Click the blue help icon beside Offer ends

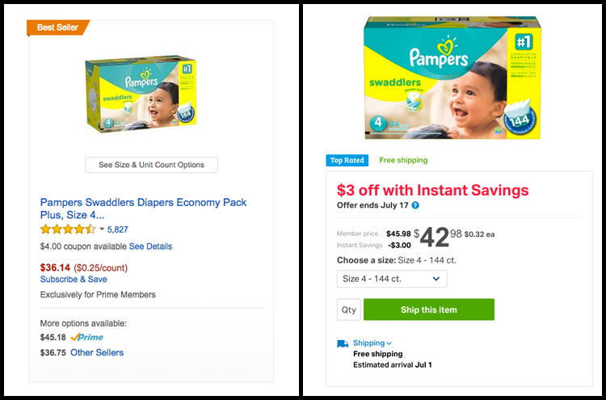415,205
